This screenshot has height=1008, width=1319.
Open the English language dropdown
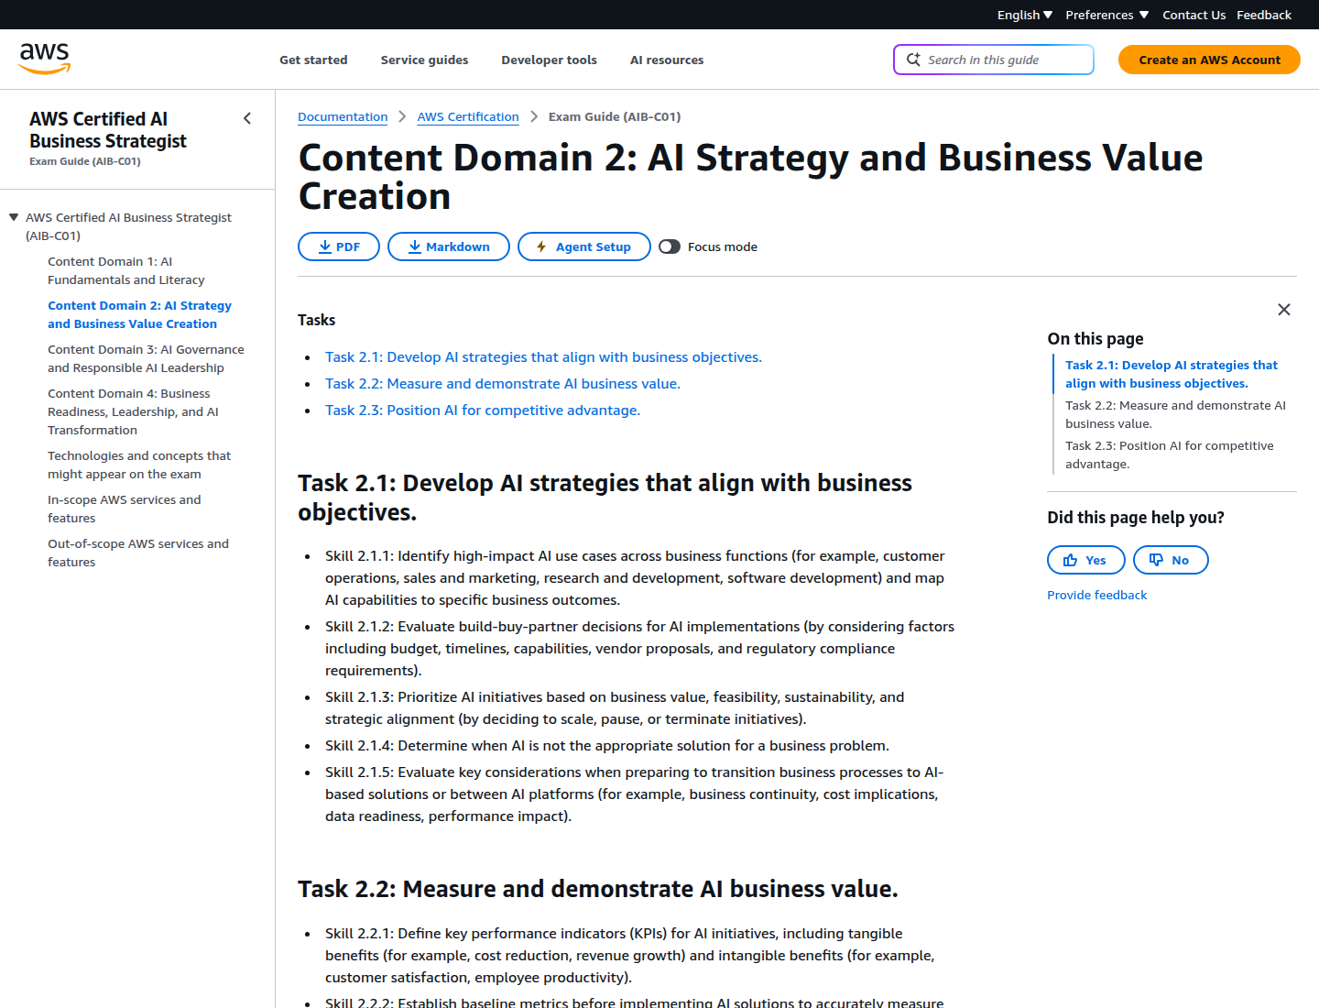click(x=1025, y=15)
